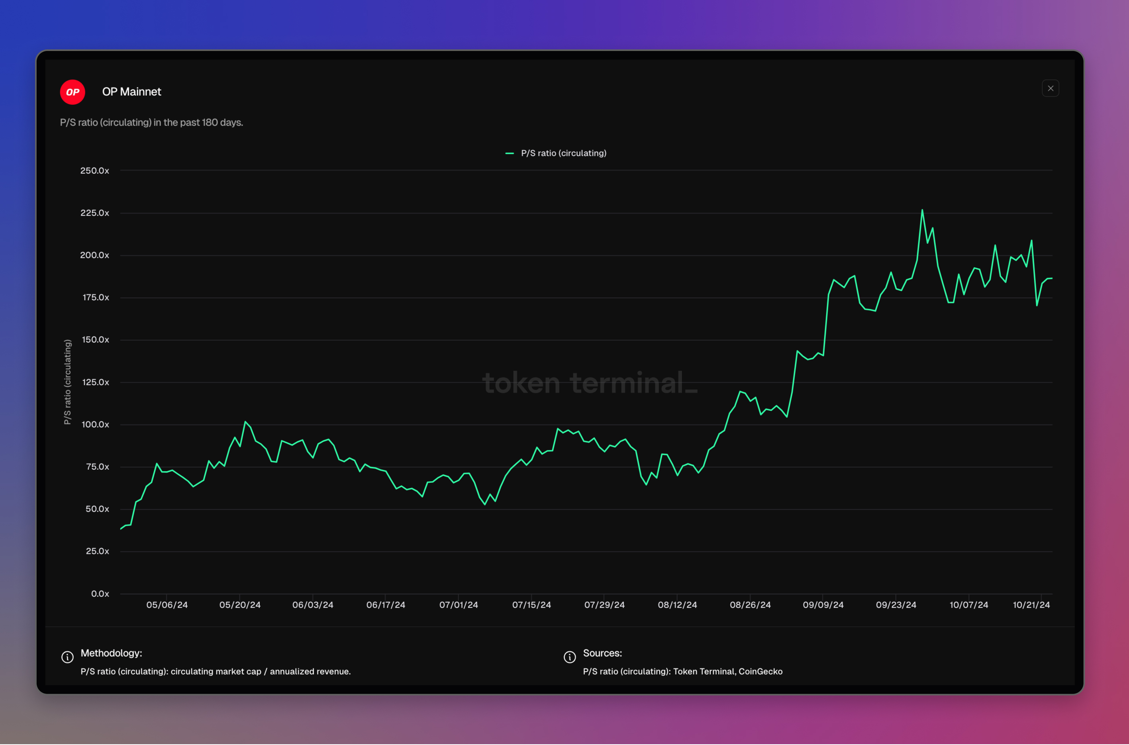Click the 08/26/24 date label

(750, 605)
